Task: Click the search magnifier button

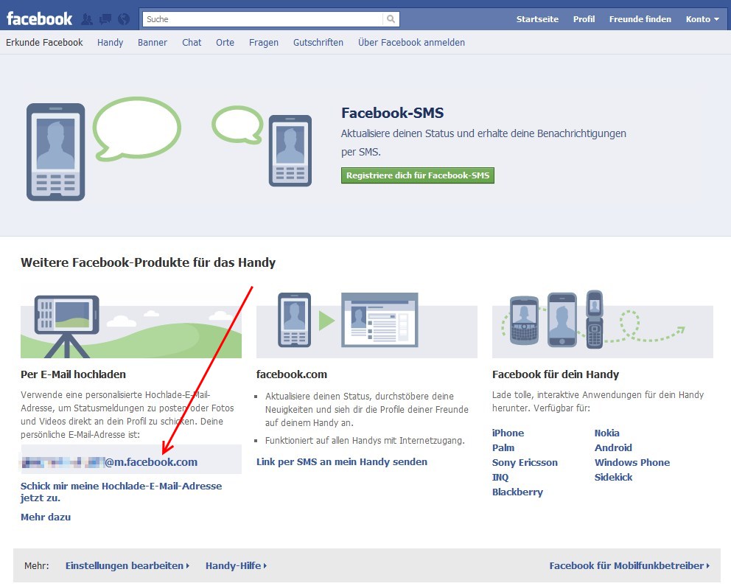Action: tap(391, 19)
